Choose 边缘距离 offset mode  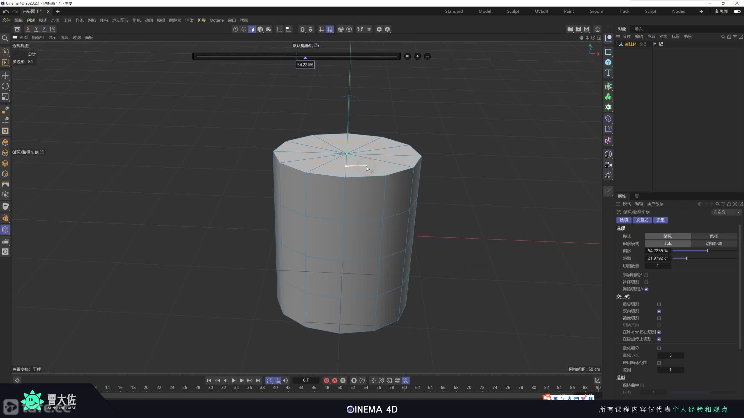tap(714, 244)
